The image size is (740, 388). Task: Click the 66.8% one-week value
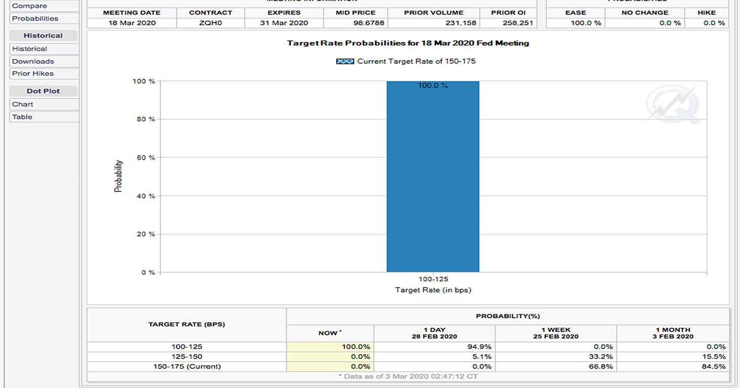click(601, 367)
